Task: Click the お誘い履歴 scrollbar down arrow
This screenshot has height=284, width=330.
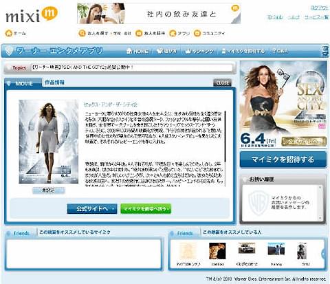Action: [x=320, y=218]
